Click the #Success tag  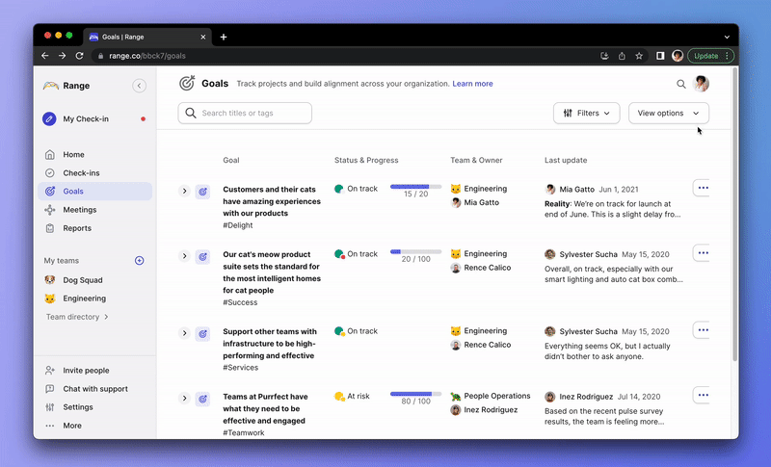tap(240, 302)
